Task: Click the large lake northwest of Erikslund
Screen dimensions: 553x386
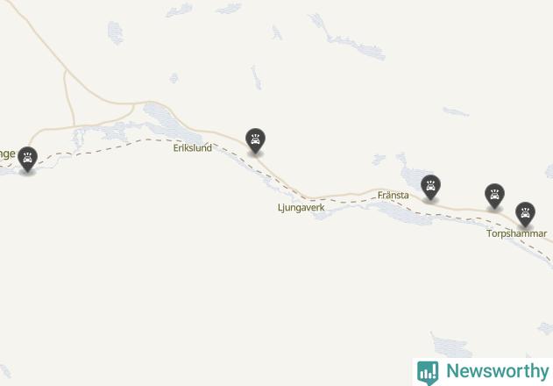Action: pyautogui.click(x=171, y=124)
